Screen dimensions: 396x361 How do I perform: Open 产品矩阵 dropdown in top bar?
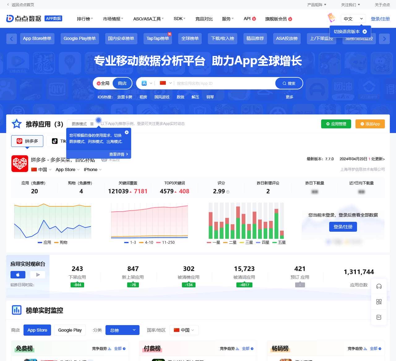[317, 5]
